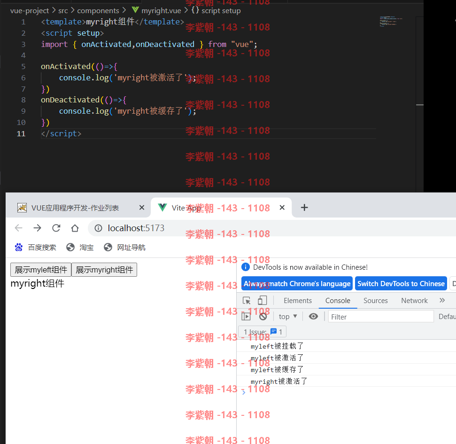Click the myright被激活了 console message

coord(279,381)
